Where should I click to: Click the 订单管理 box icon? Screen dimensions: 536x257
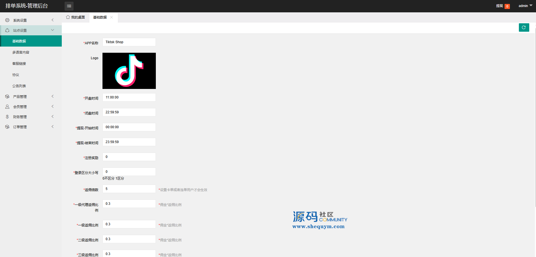pyautogui.click(x=7, y=127)
